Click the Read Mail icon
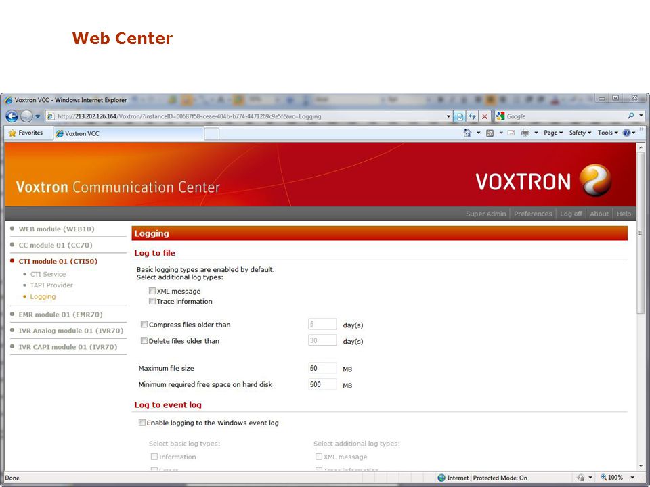This screenshot has height=487, width=650. coord(511,133)
